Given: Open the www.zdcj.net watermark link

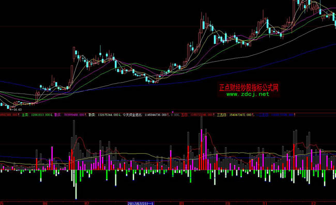Looking at the screenshot, I should 248,94.
